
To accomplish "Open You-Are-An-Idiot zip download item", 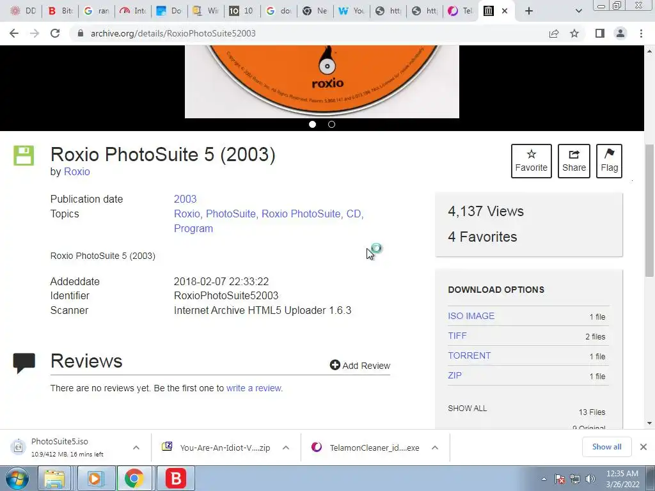I will tap(216, 448).
